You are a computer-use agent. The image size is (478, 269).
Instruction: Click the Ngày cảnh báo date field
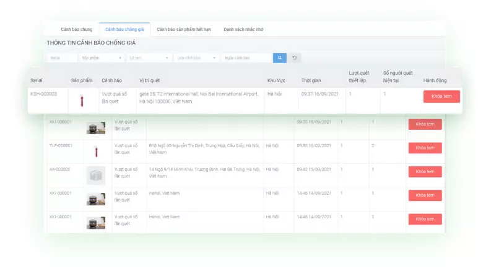(246, 58)
